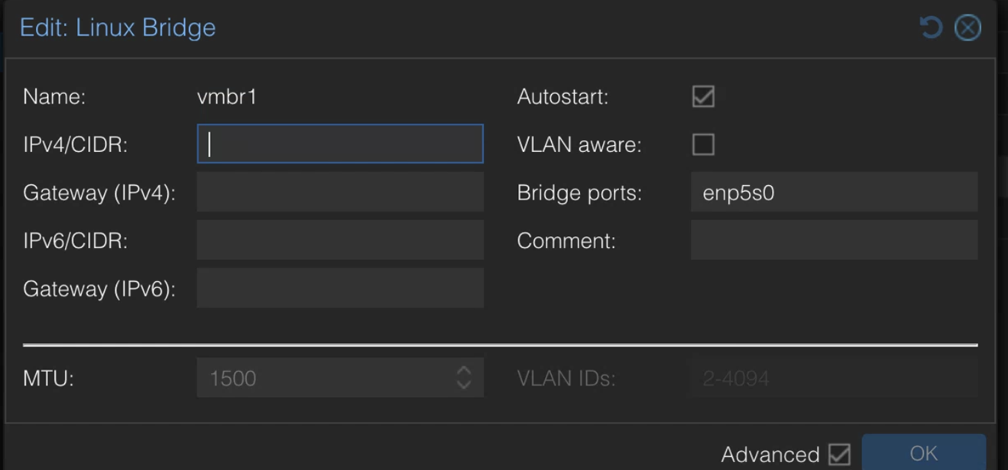This screenshot has height=470, width=1008.
Task: Click the Advanced label text
Action: [x=770, y=455]
